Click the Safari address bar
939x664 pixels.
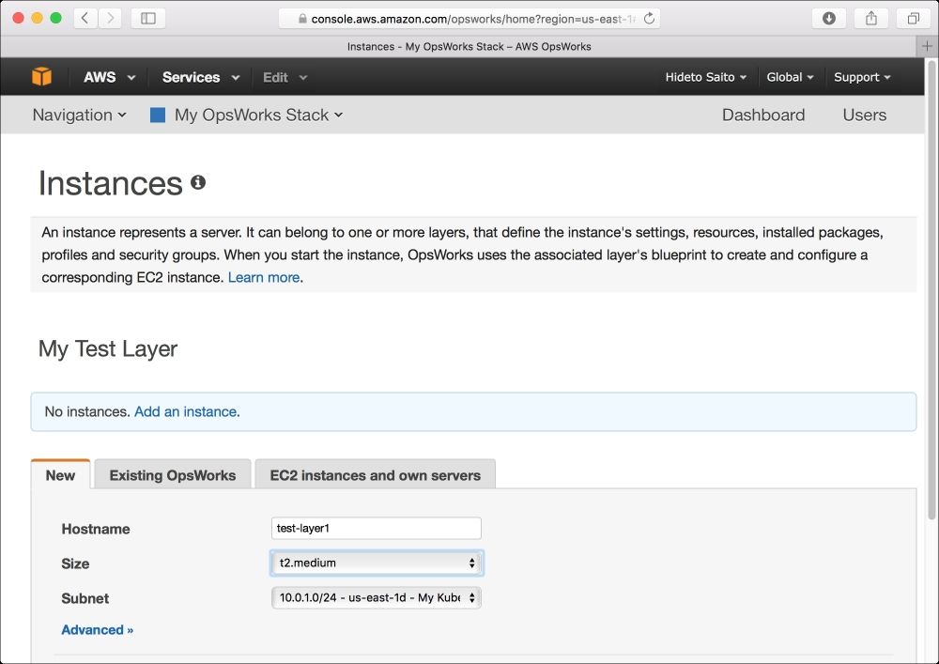point(469,19)
